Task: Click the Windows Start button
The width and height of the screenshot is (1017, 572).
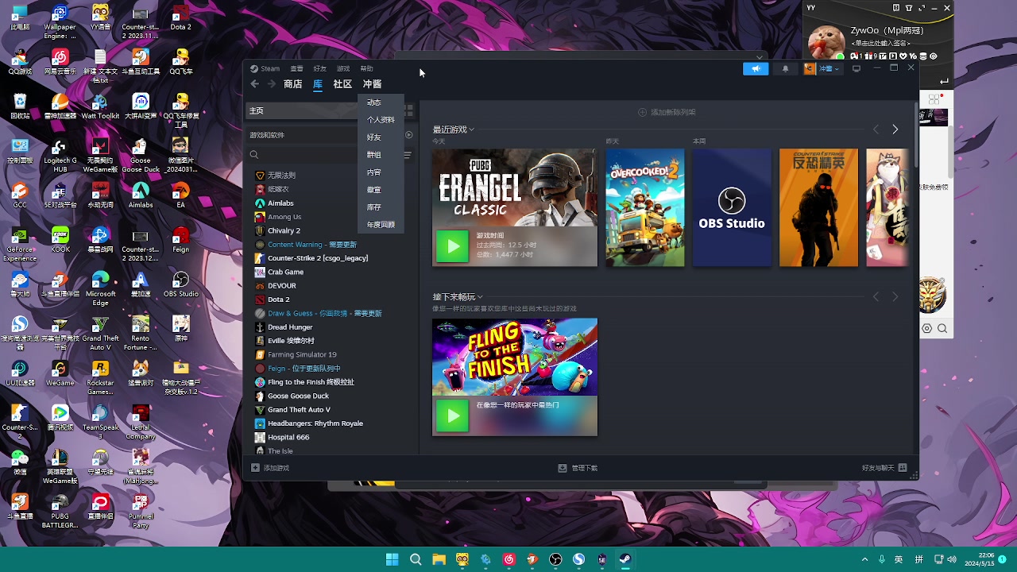Action: click(392, 559)
